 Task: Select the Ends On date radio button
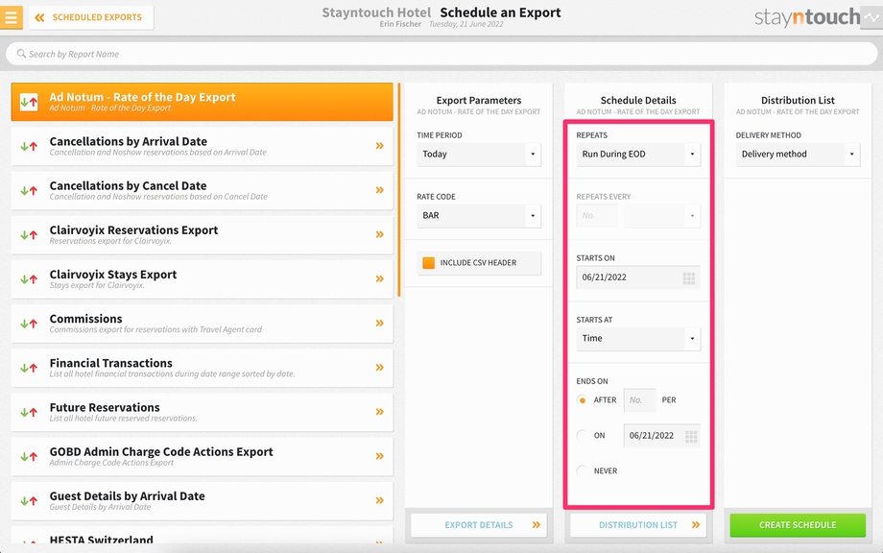583,435
